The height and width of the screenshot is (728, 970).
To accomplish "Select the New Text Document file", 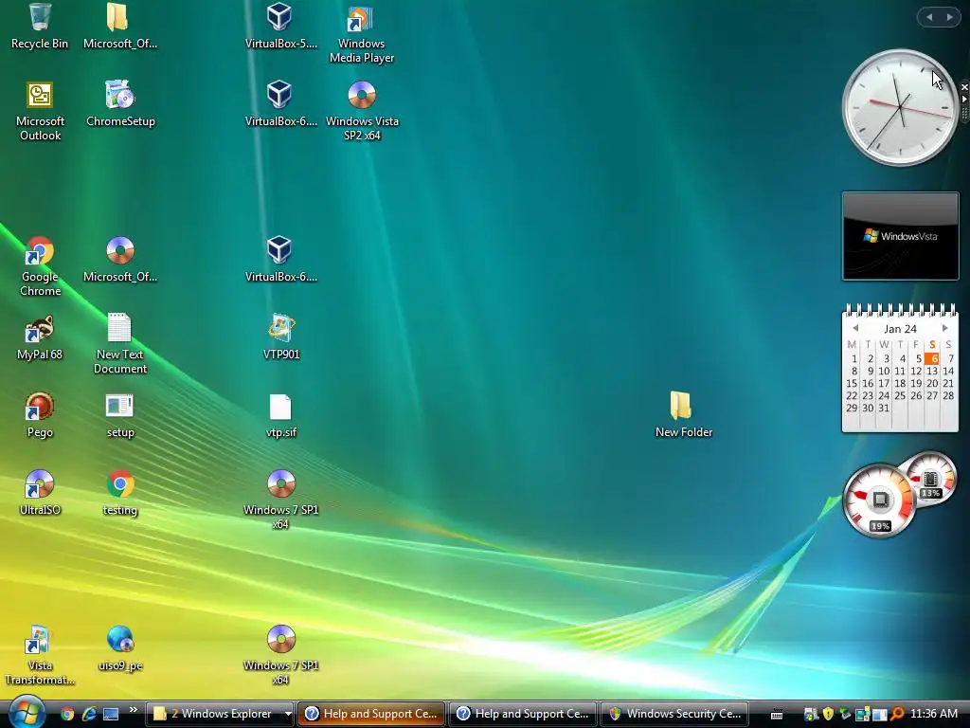I will [x=120, y=344].
